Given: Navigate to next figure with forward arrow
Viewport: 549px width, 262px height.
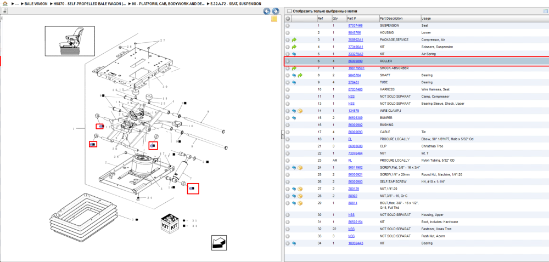Looking at the screenshot, I should point(276,11).
